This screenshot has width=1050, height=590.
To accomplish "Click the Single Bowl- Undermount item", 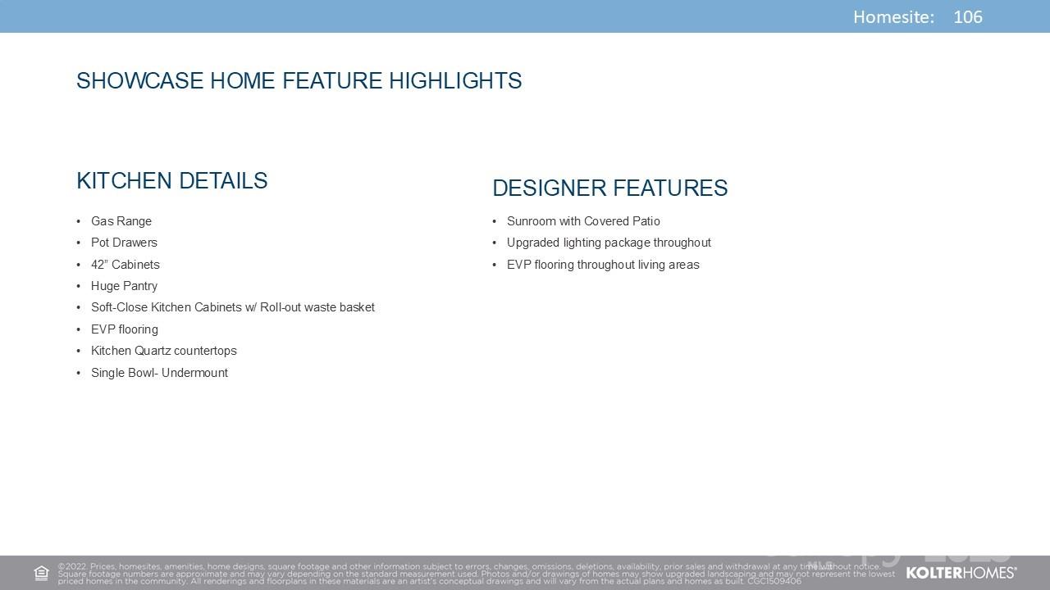I will [159, 373].
